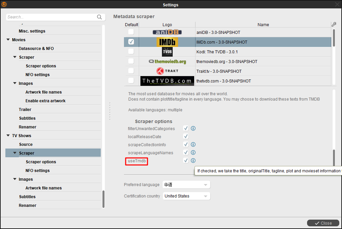Select the 'Kodi: The TVDB - 3.0.1' name cell

(263, 52)
